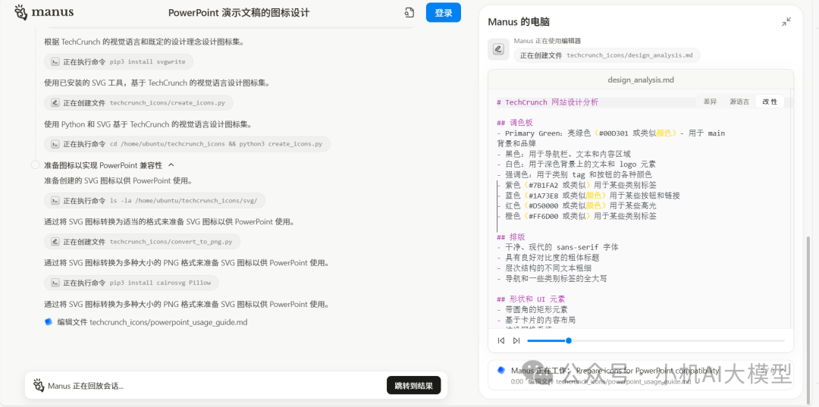The width and height of the screenshot is (819, 407).
Task: Click terminal icon in pip3 install svgwrite chip
Action: click(x=55, y=61)
